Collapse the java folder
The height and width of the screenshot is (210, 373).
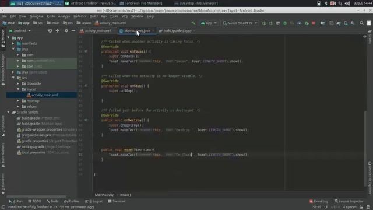click(x=13, y=49)
